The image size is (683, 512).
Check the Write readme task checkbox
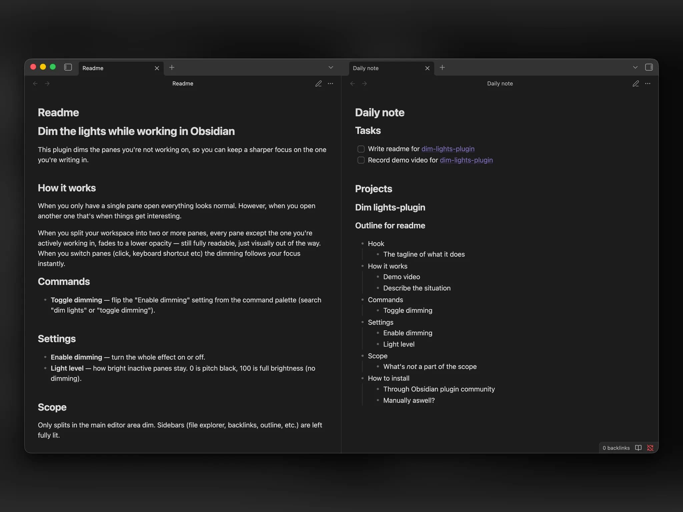click(361, 149)
